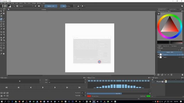Viewport: 184px width, 103px height.
Task: Select the Color Picker eyedropper tool
Action: 4,37
